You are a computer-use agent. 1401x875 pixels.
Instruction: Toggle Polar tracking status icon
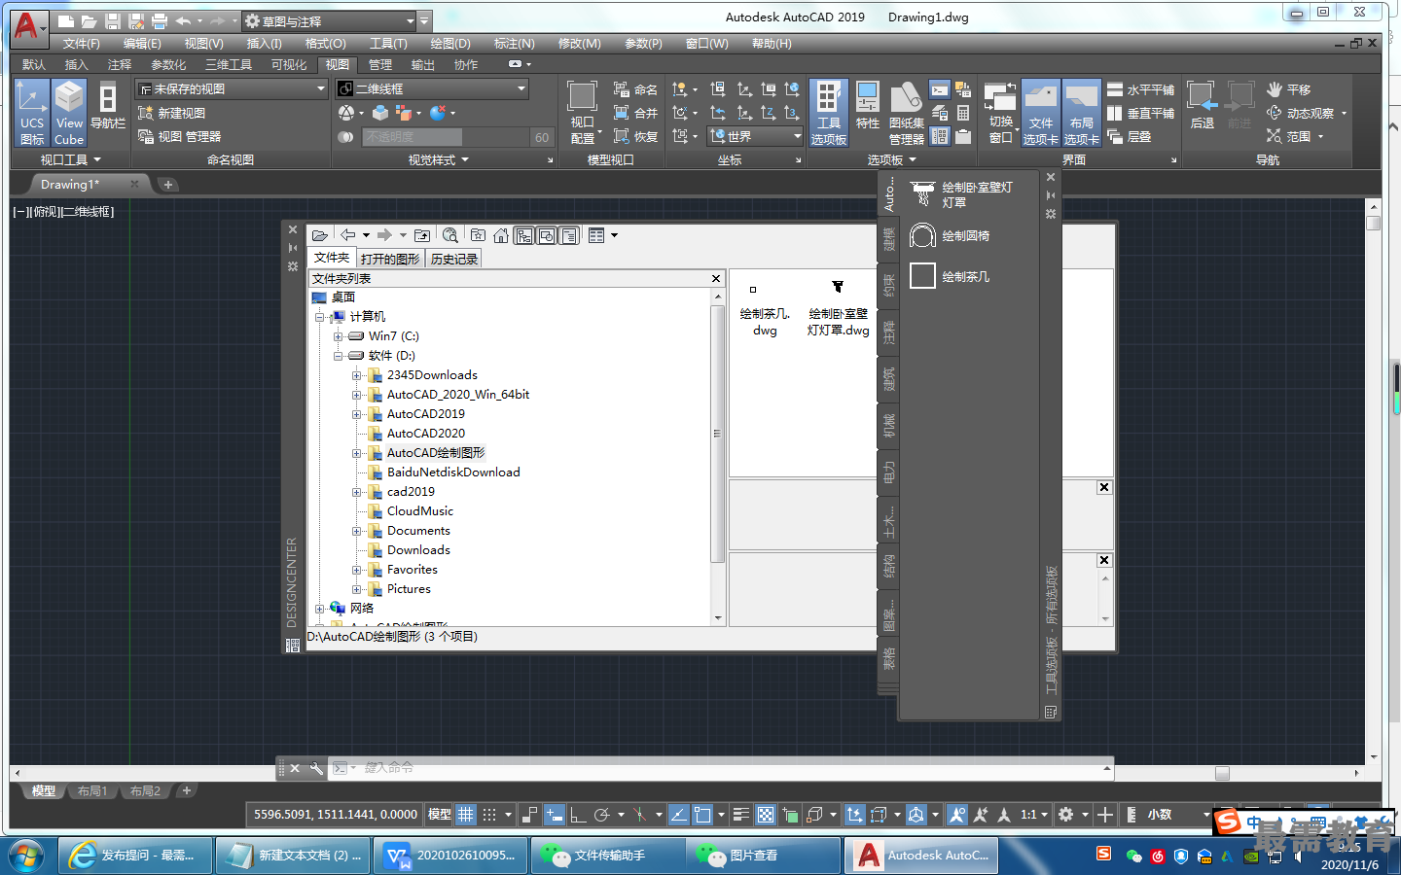pyautogui.click(x=601, y=815)
